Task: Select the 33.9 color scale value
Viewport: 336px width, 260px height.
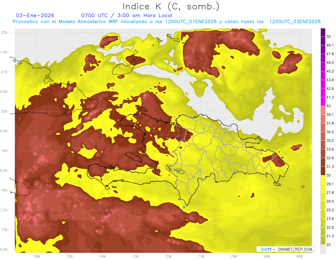Action: [330, 149]
